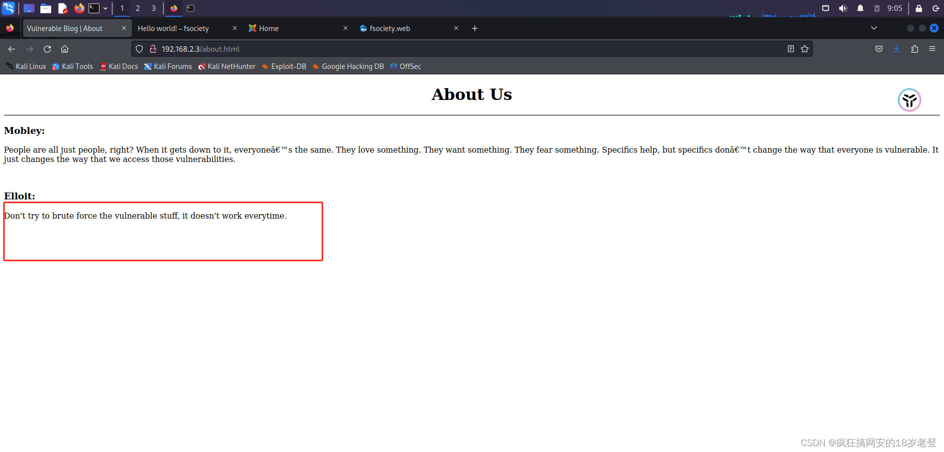Screen dimensions: 944x452
Task: Close the Hello world! – fsociety tab
Action: 235,29
